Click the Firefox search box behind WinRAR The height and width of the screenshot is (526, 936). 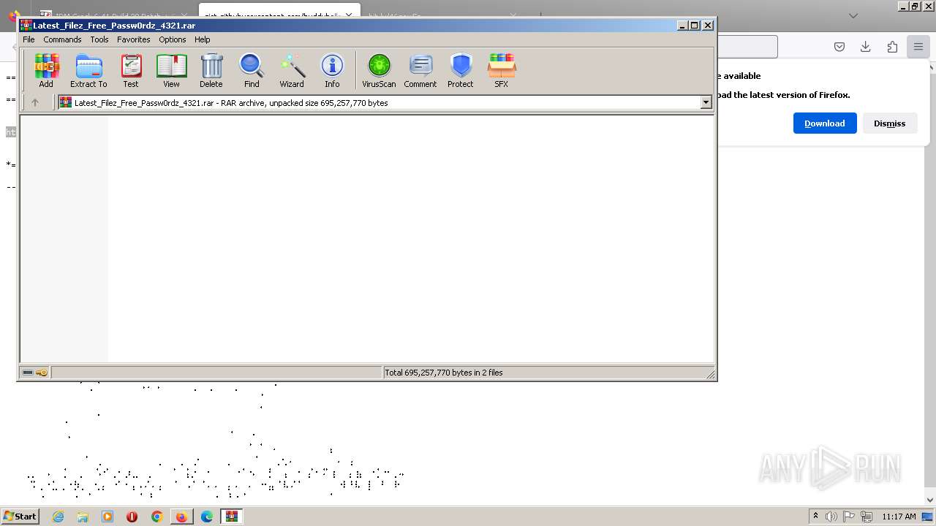tap(747, 47)
